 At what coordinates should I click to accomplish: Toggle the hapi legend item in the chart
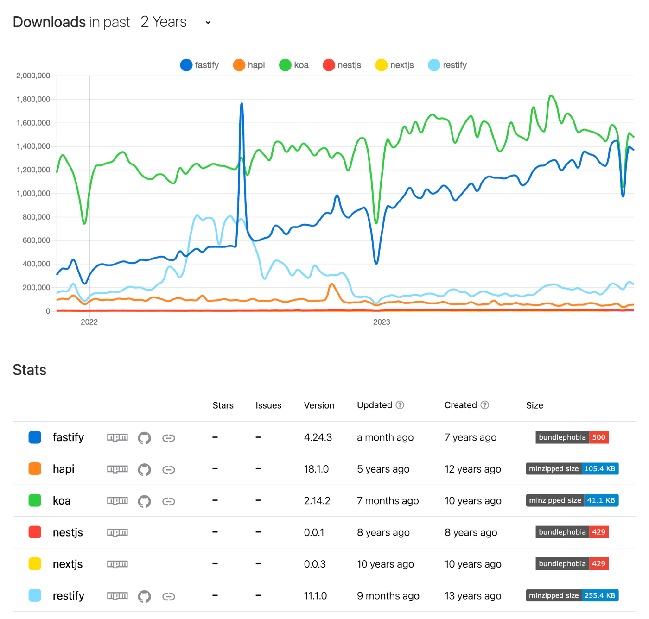tap(249, 65)
